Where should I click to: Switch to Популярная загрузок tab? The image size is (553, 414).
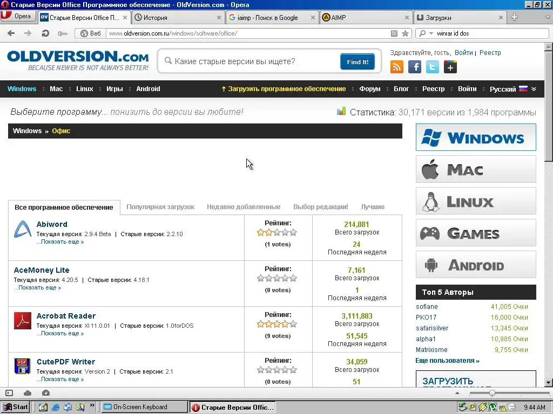point(160,207)
